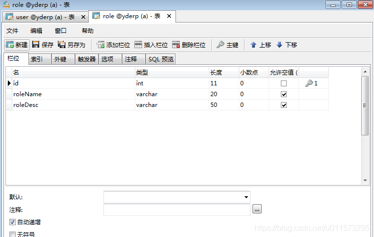Click the 名 column header
This screenshot has width=374, height=237.
click(74, 72)
